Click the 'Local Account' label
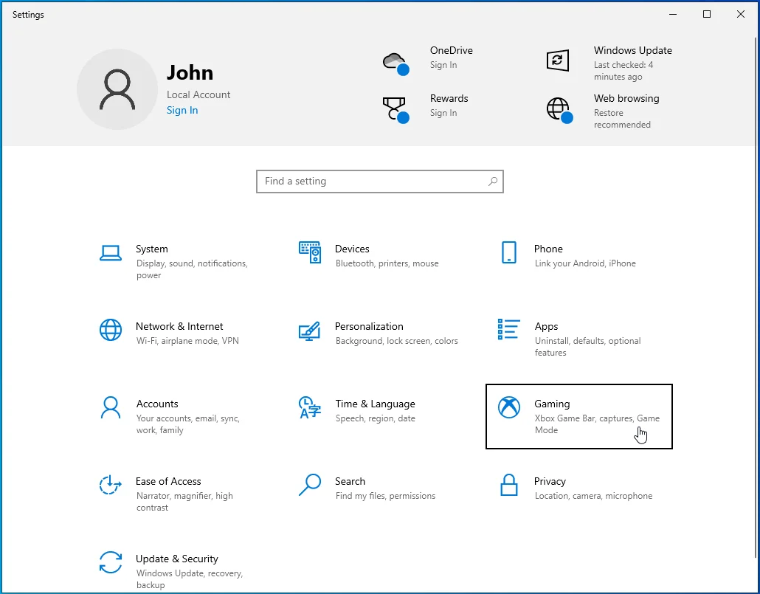 (198, 94)
